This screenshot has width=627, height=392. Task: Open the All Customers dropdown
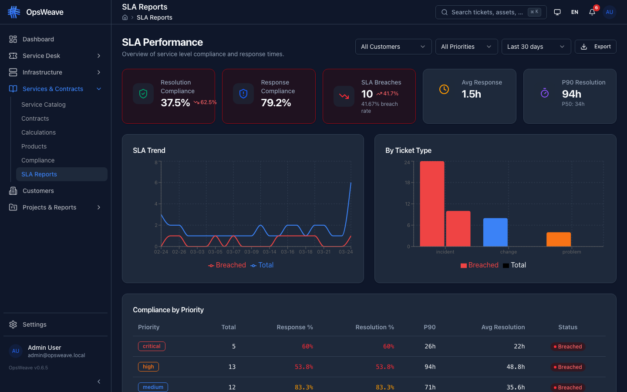click(393, 47)
